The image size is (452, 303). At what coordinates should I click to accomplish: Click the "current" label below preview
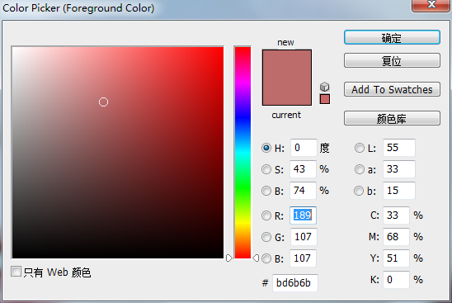286,115
